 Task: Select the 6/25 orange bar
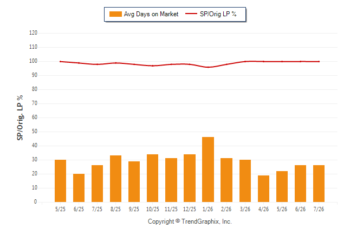pyautogui.click(x=79, y=188)
